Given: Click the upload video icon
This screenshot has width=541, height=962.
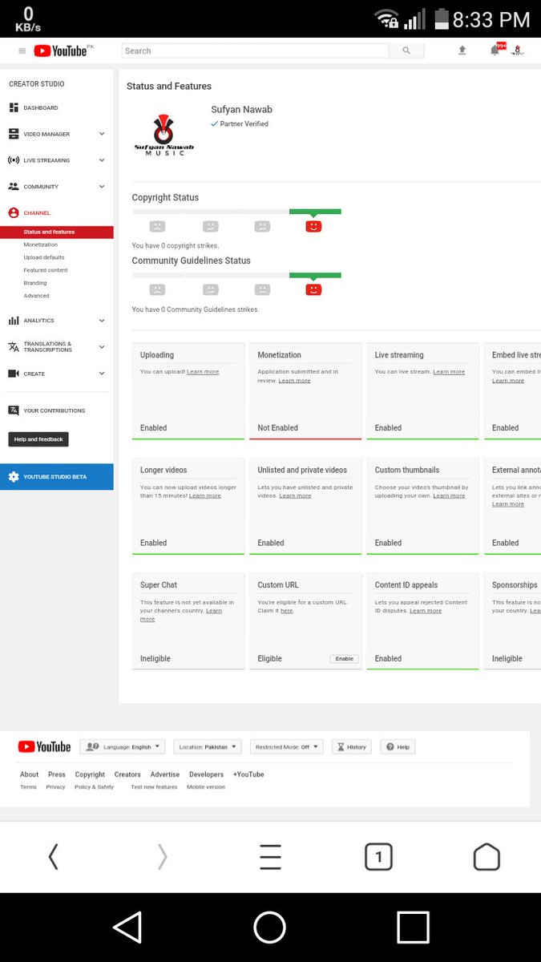Looking at the screenshot, I should click(462, 50).
